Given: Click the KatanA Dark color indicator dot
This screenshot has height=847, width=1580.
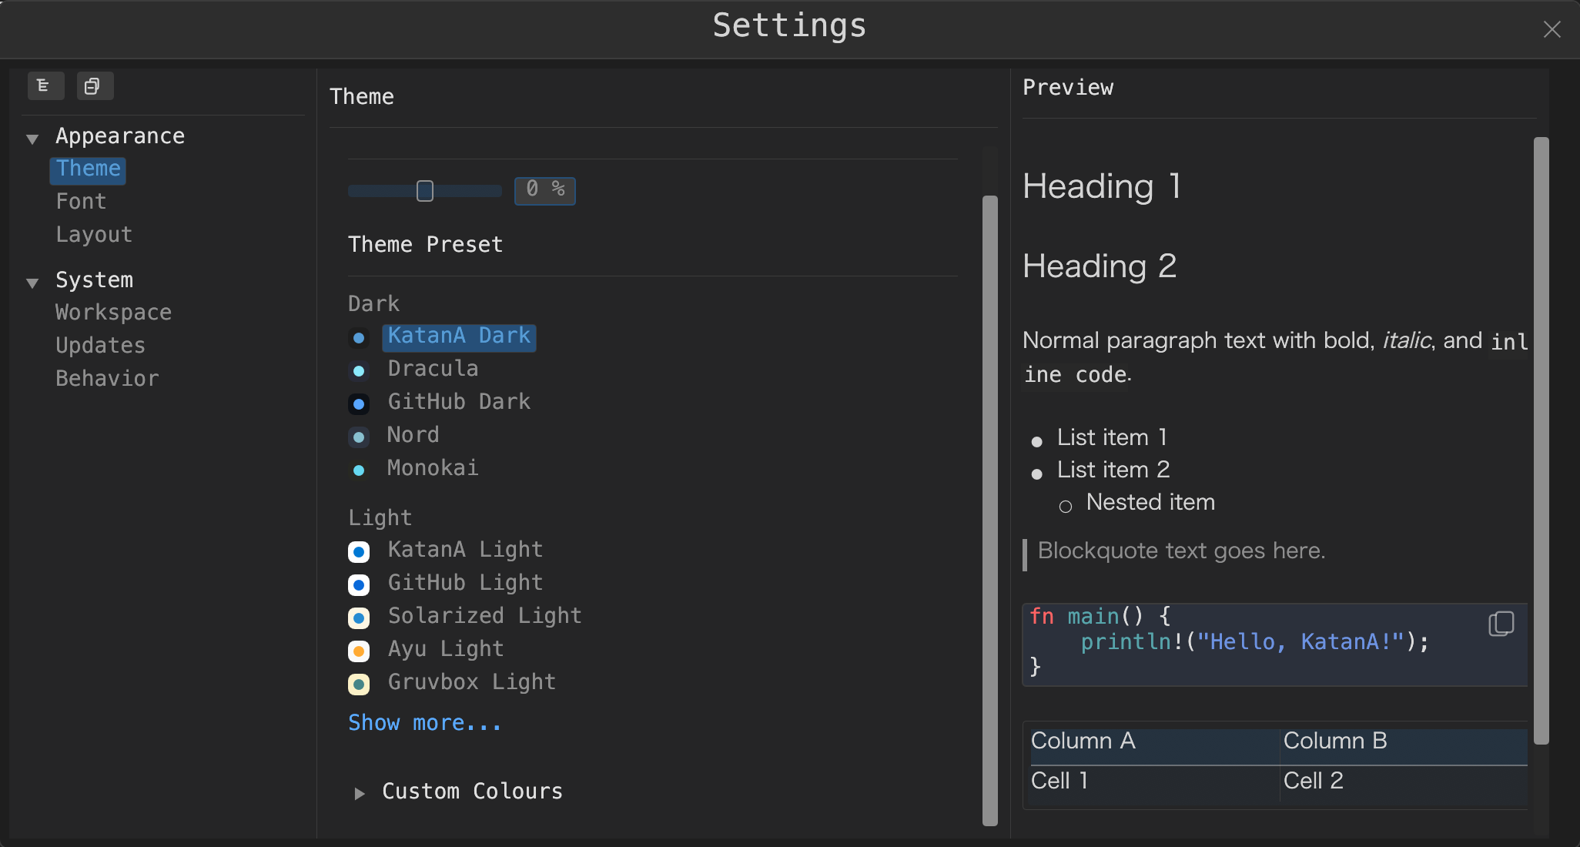Looking at the screenshot, I should 359,338.
